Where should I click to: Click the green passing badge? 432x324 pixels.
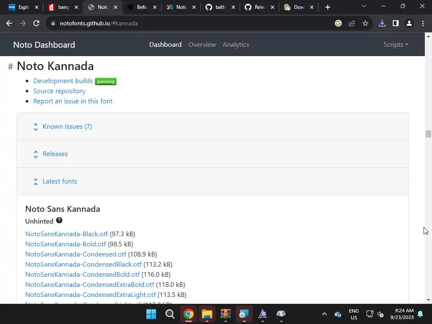[x=105, y=81]
